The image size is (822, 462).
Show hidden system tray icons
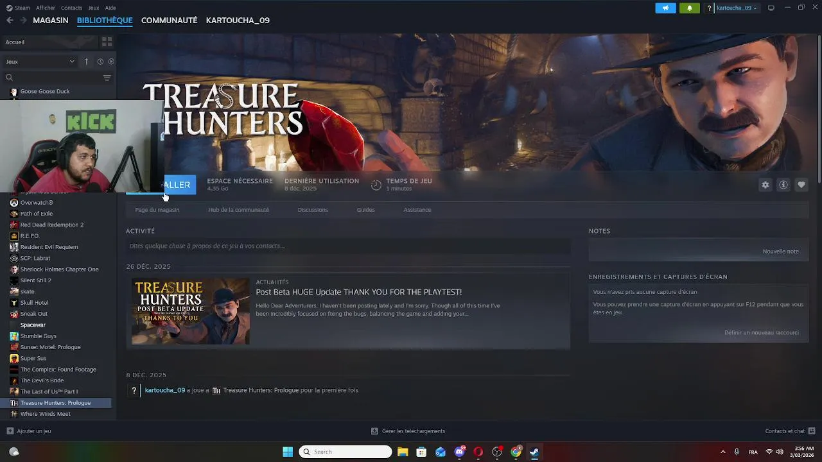pos(722,452)
